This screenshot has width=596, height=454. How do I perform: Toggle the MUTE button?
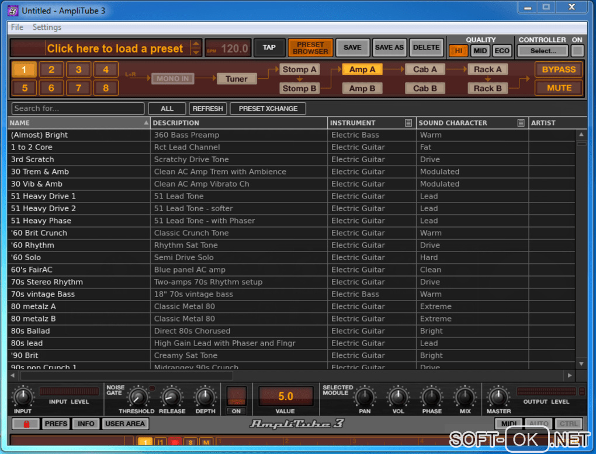(x=559, y=88)
